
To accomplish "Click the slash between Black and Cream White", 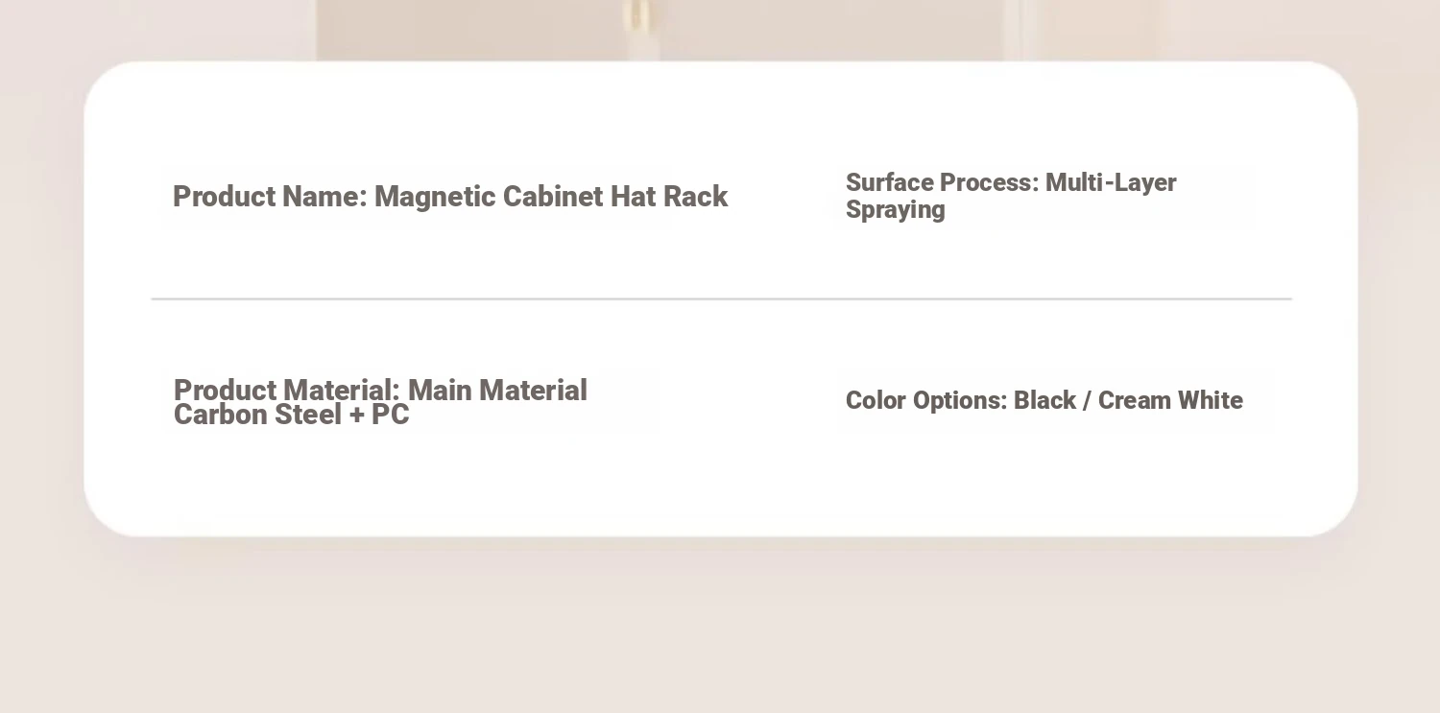I will (x=1087, y=401).
